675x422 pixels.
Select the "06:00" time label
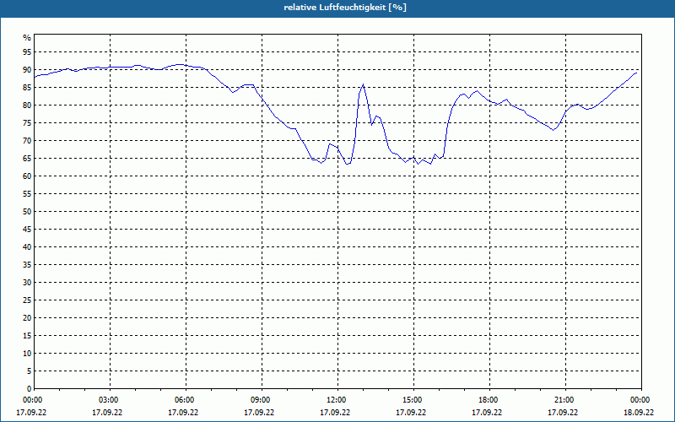pos(183,400)
